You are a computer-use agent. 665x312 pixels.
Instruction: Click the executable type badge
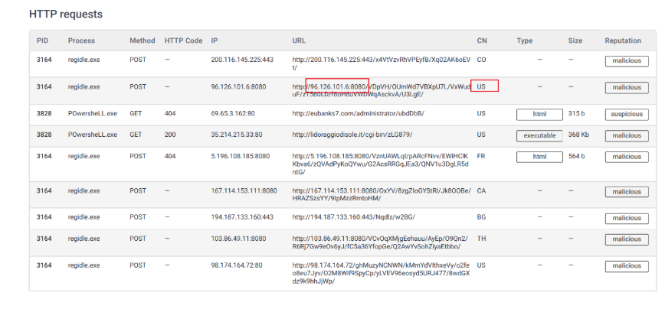(539, 135)
